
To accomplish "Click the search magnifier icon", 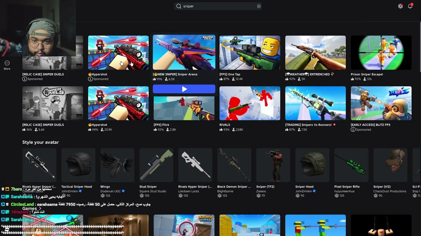I will click(x=179, y=6).
